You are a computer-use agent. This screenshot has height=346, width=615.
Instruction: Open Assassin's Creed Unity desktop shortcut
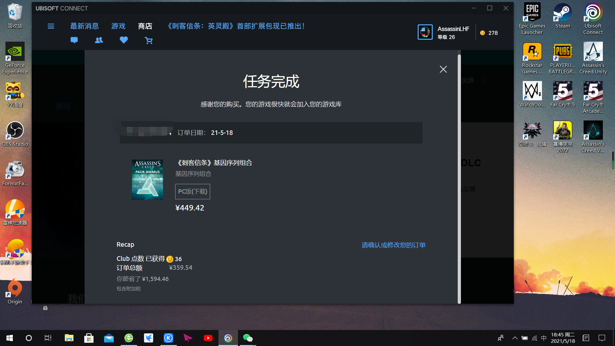(593, 58)
